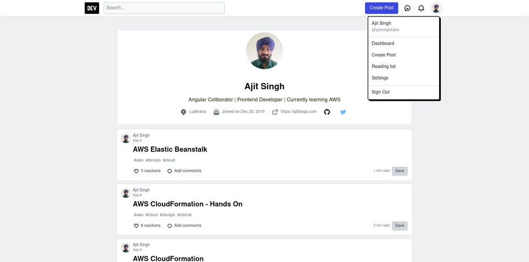Click the Ludhiana location text
The image size is (529, 262).
197,112
